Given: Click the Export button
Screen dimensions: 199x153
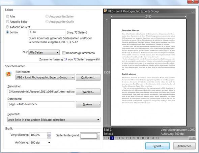Looking at the screenshot, I should [158, 146].
